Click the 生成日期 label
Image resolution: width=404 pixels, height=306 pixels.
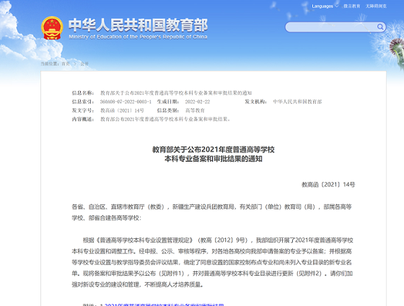click(168, 102)
